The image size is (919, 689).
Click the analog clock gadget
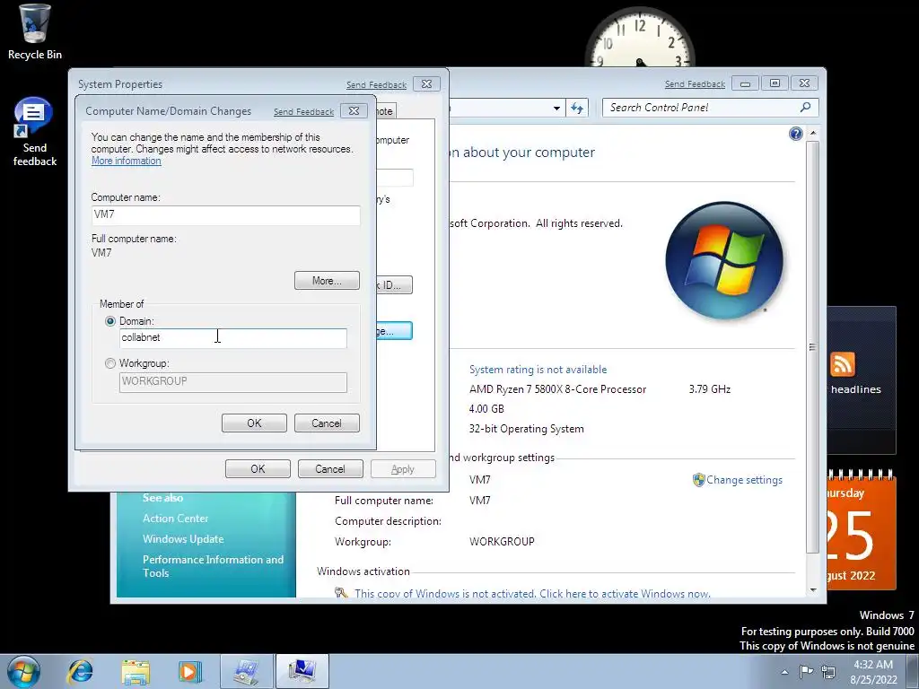pyautogui.click(x=640, y=39)
